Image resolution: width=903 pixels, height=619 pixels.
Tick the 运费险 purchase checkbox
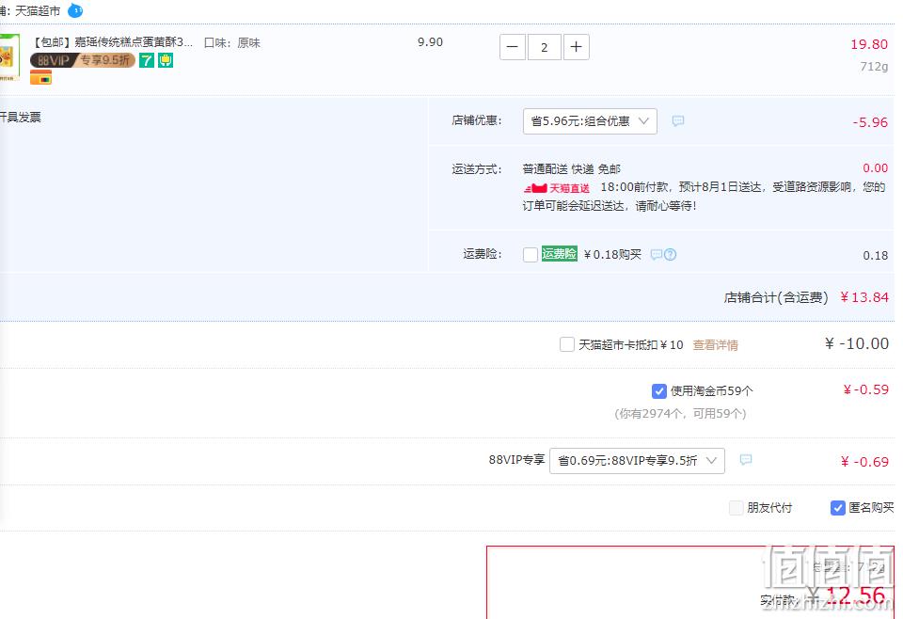[x=531, y=255]
